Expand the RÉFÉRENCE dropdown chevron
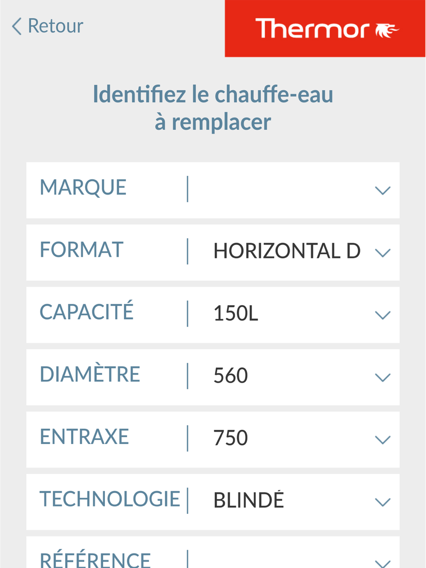Image resolution: width=426 pixels, height=568 pixels. click(383, 563)
